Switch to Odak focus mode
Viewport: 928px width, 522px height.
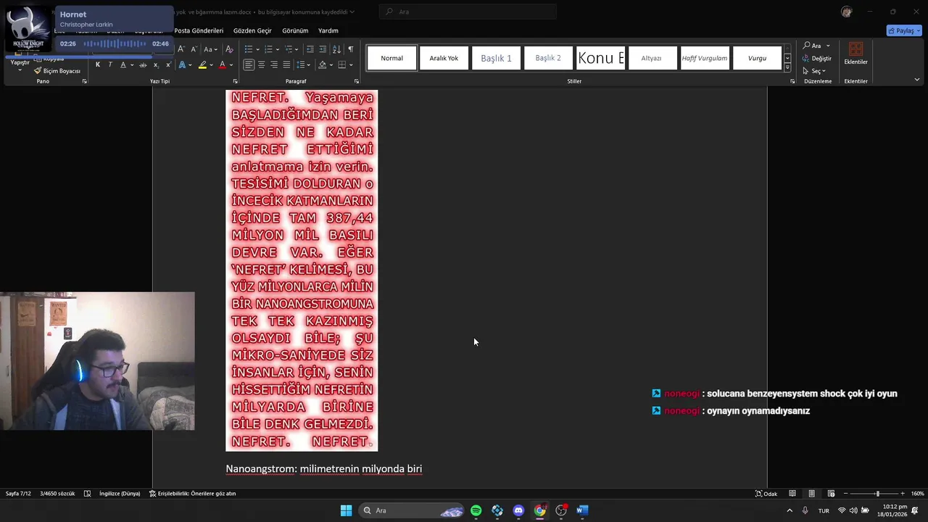click(x=766, y=494)
